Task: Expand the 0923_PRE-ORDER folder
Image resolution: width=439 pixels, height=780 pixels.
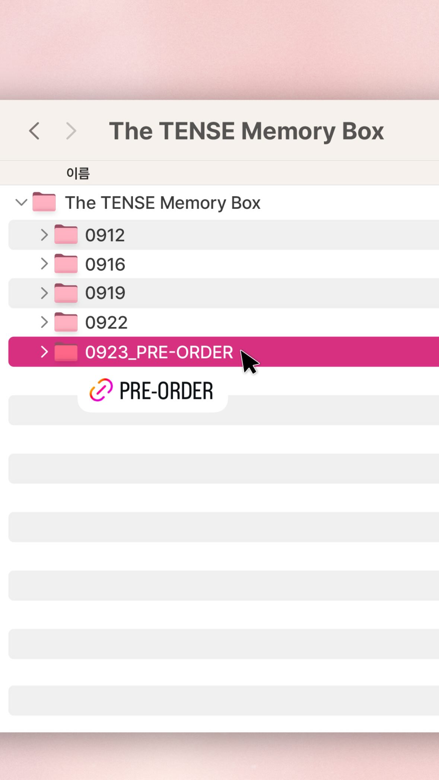Action: pos(44,352)
